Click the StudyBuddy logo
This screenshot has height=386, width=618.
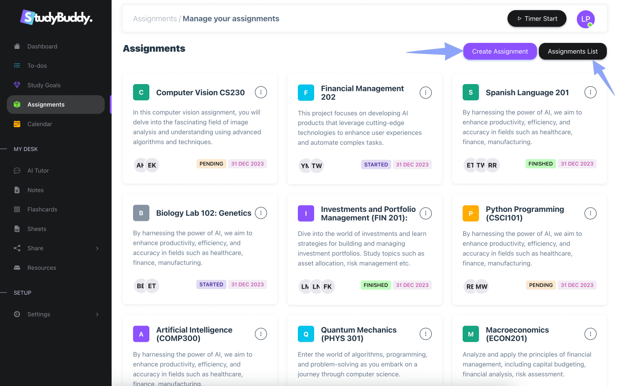(56, 18)
